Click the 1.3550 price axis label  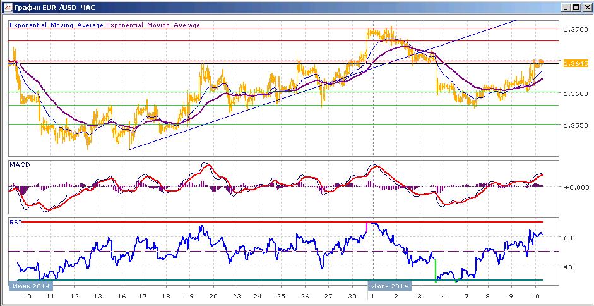pos(574,125)
